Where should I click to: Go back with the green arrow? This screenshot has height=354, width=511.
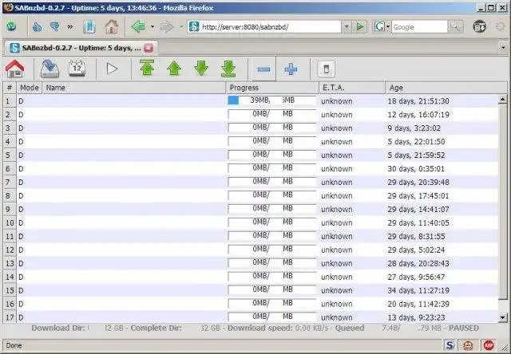coord(138,27)
